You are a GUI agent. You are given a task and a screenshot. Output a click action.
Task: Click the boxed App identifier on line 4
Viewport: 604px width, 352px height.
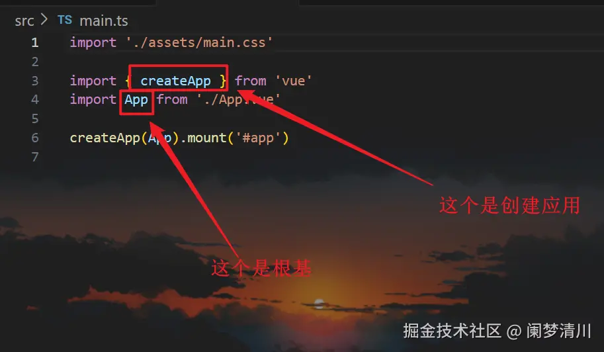pyautogui.click(x=136, y=100)
